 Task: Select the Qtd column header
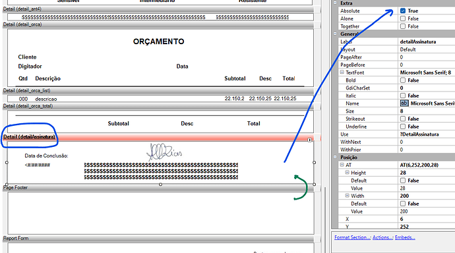click(23, 78)
